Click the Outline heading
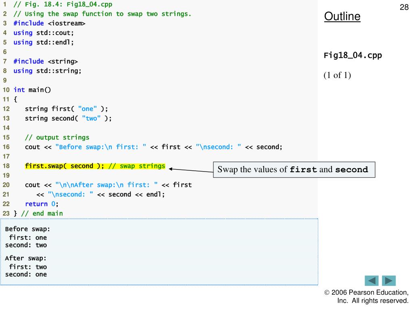 click(x=342, y=17)
